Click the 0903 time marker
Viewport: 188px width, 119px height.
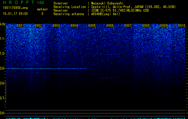pyautogui.click(x=56, y=26)
